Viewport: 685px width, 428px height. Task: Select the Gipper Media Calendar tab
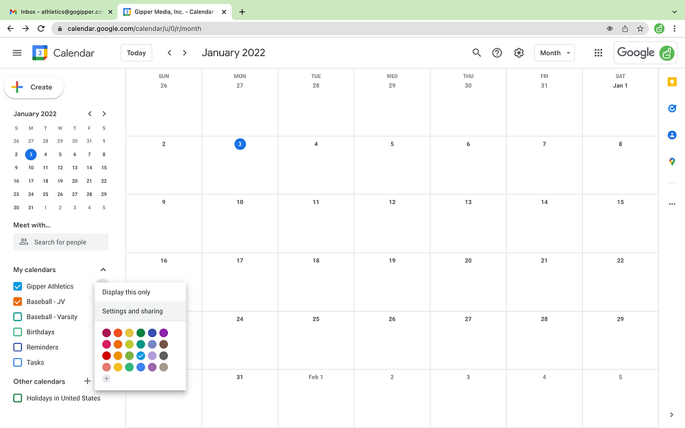coord(174,12)
